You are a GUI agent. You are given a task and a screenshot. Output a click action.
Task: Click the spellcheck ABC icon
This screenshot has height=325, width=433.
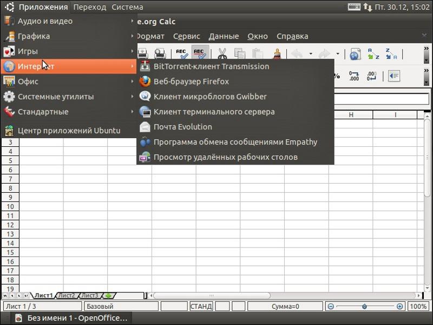pos(182,54)
